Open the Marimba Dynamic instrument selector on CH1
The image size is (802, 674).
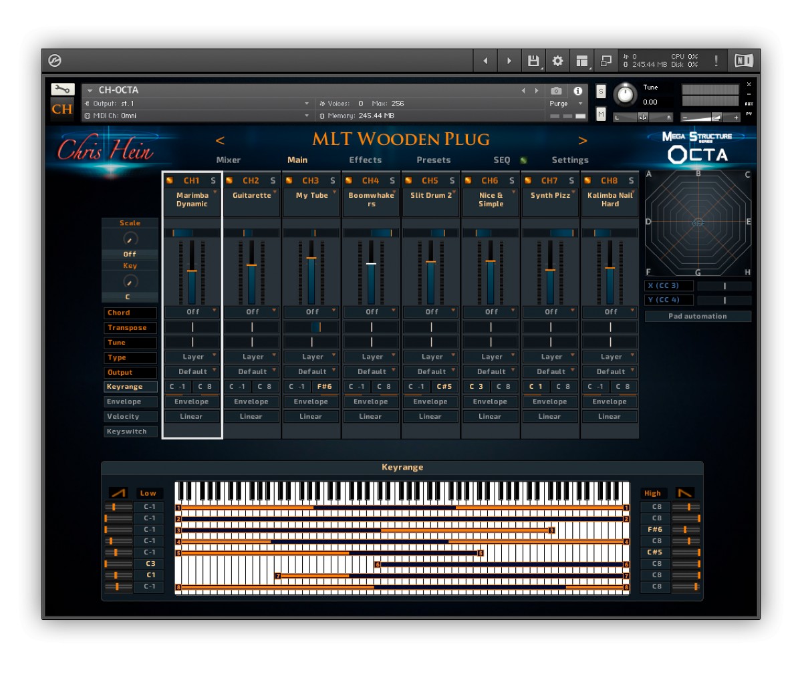click(x=192, y=198)
